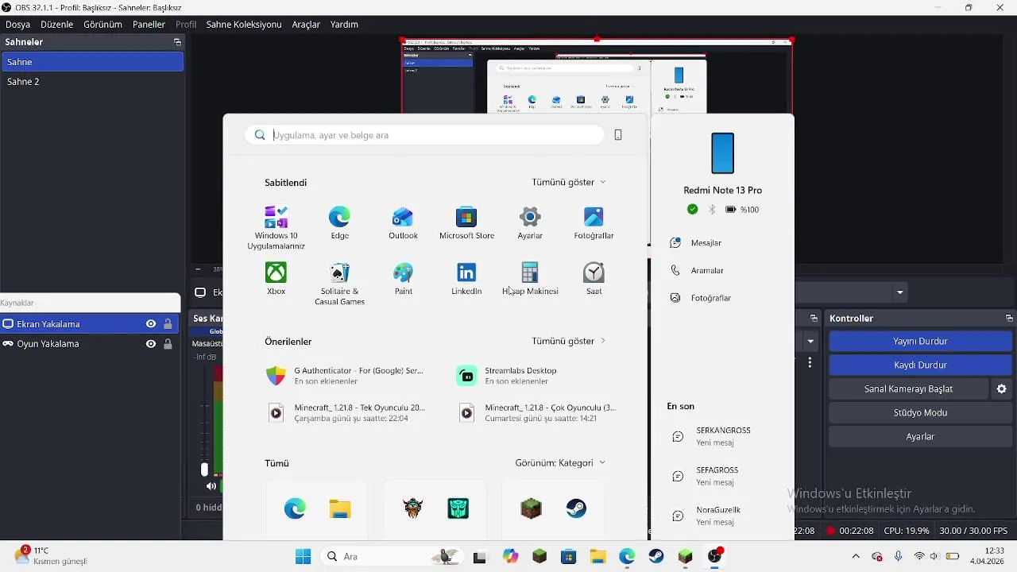
Task: Open OBS virtual camera settings gear
Action: click(x=1001, y=388)
